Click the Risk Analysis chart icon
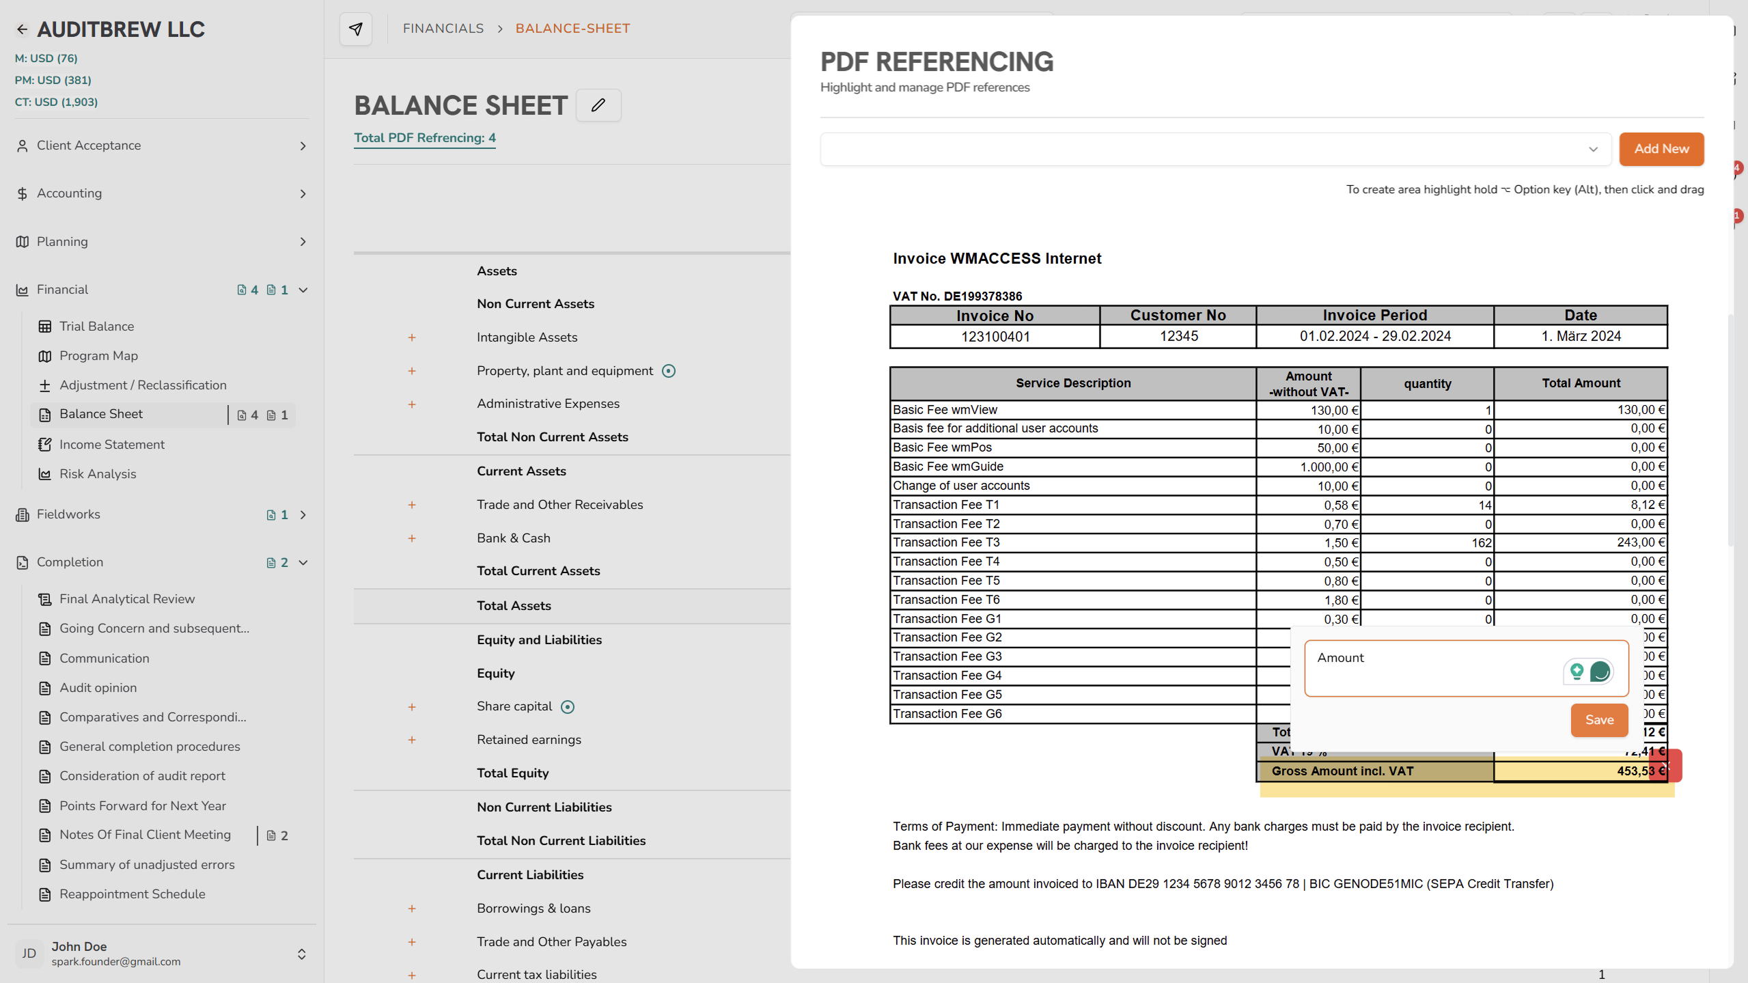The width and height of the screenshot is (1748, 983). (x=44, y=473)
